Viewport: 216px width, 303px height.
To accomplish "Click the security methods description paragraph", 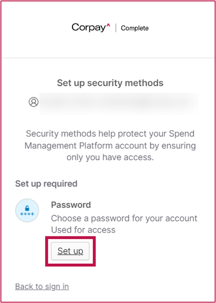I will pos(110,146).
